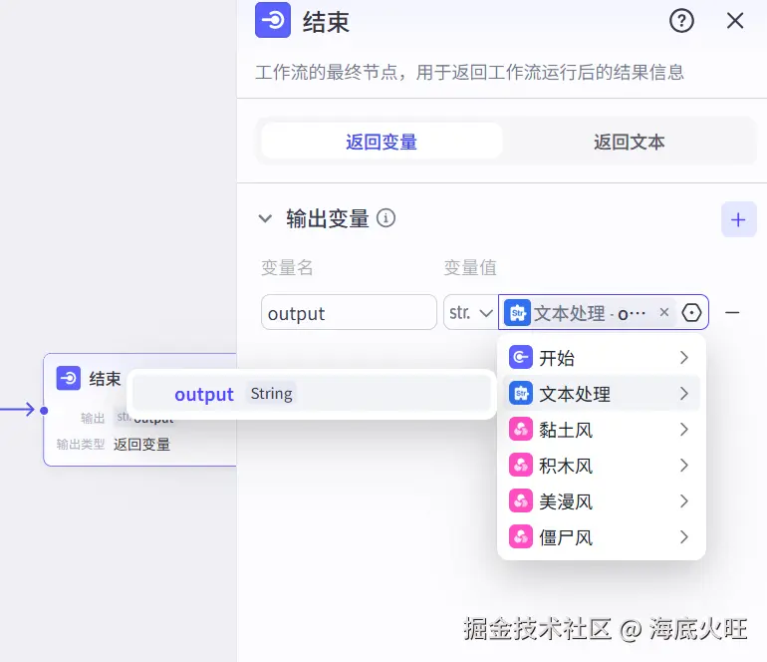Expand the 开始 submenu arrow
Viewport: 767px width, 662px height.
coord(684,358)
